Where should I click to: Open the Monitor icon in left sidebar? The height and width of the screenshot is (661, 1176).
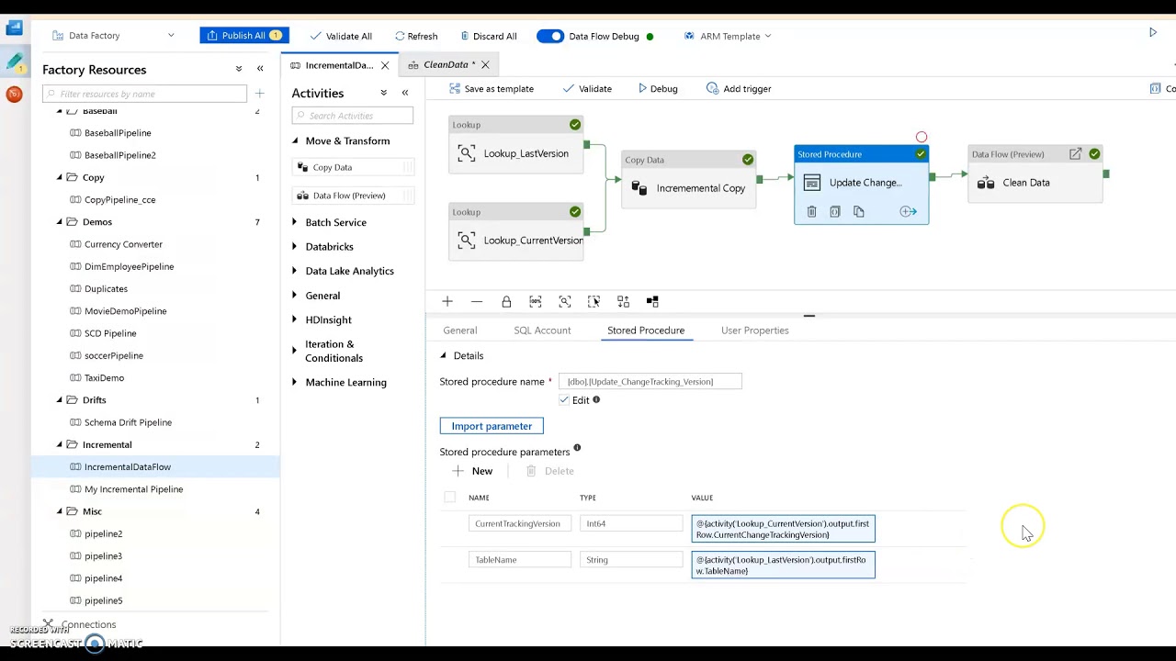(15, 94)
